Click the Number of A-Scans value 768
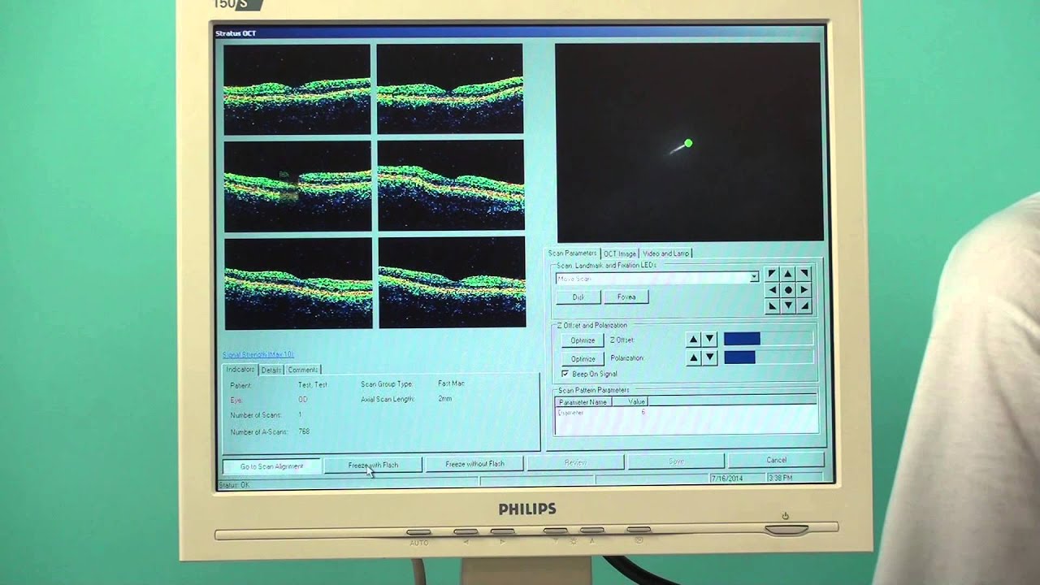Image resolution: width=1040 pixels, height=585 pixels. (x=304, y=431)
